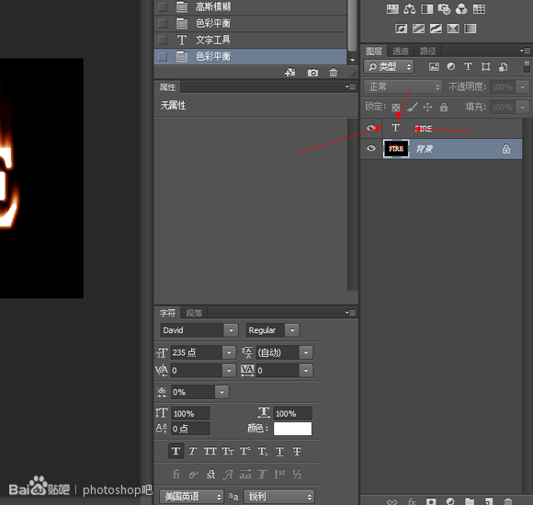The width and height of the screenshot is (533, 505).
Task: Add a Selective Color adjustment
Action: (453, 29)
